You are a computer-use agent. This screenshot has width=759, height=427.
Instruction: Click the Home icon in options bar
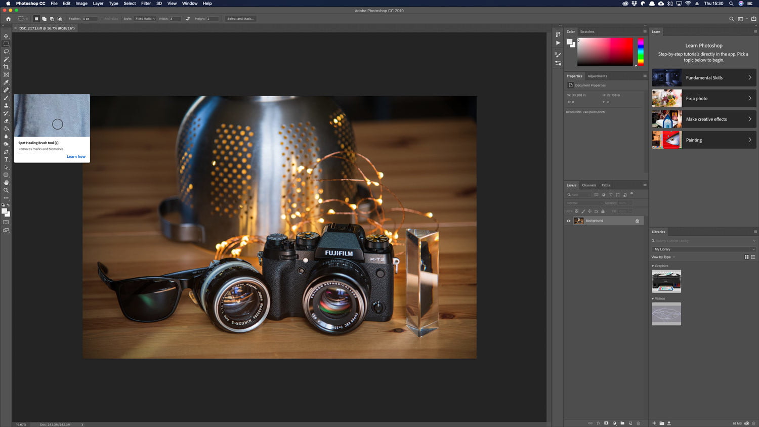(x=8, y=19)
